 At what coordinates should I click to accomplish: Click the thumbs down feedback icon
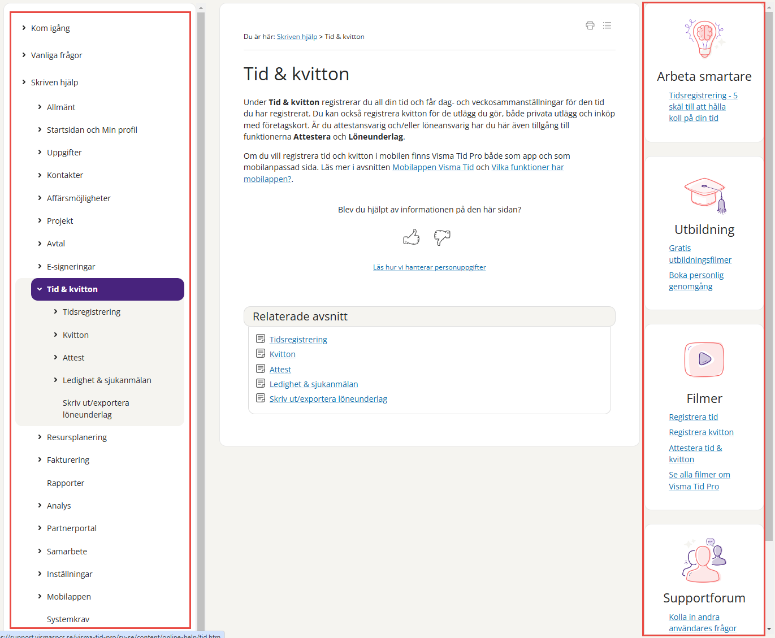pyautogui.click(x=442, y=237)
